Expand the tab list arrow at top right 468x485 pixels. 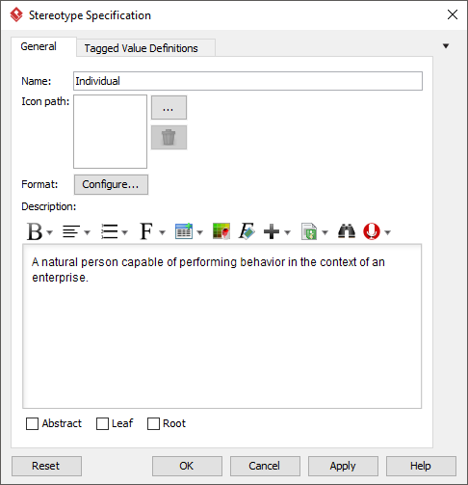[x=446, y=46]
